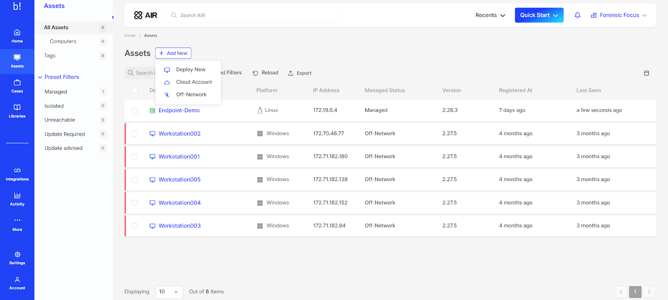Click the Reload button
The image size is (668, 300).
(x=266, y=73)
